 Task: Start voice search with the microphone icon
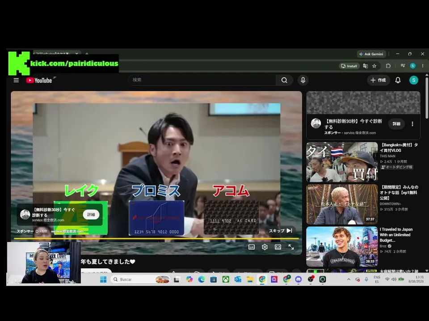click(x=303, y=80)
